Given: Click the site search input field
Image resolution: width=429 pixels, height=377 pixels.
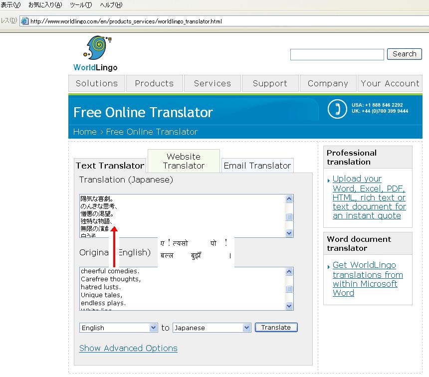Looking at the screenshot, I should (x=337, y=54).
